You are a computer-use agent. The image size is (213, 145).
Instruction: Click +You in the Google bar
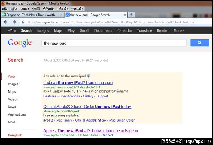(12, 30)
